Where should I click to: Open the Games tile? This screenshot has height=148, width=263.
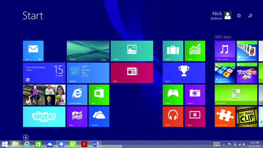pyautogui.click(x=173, y=95)
